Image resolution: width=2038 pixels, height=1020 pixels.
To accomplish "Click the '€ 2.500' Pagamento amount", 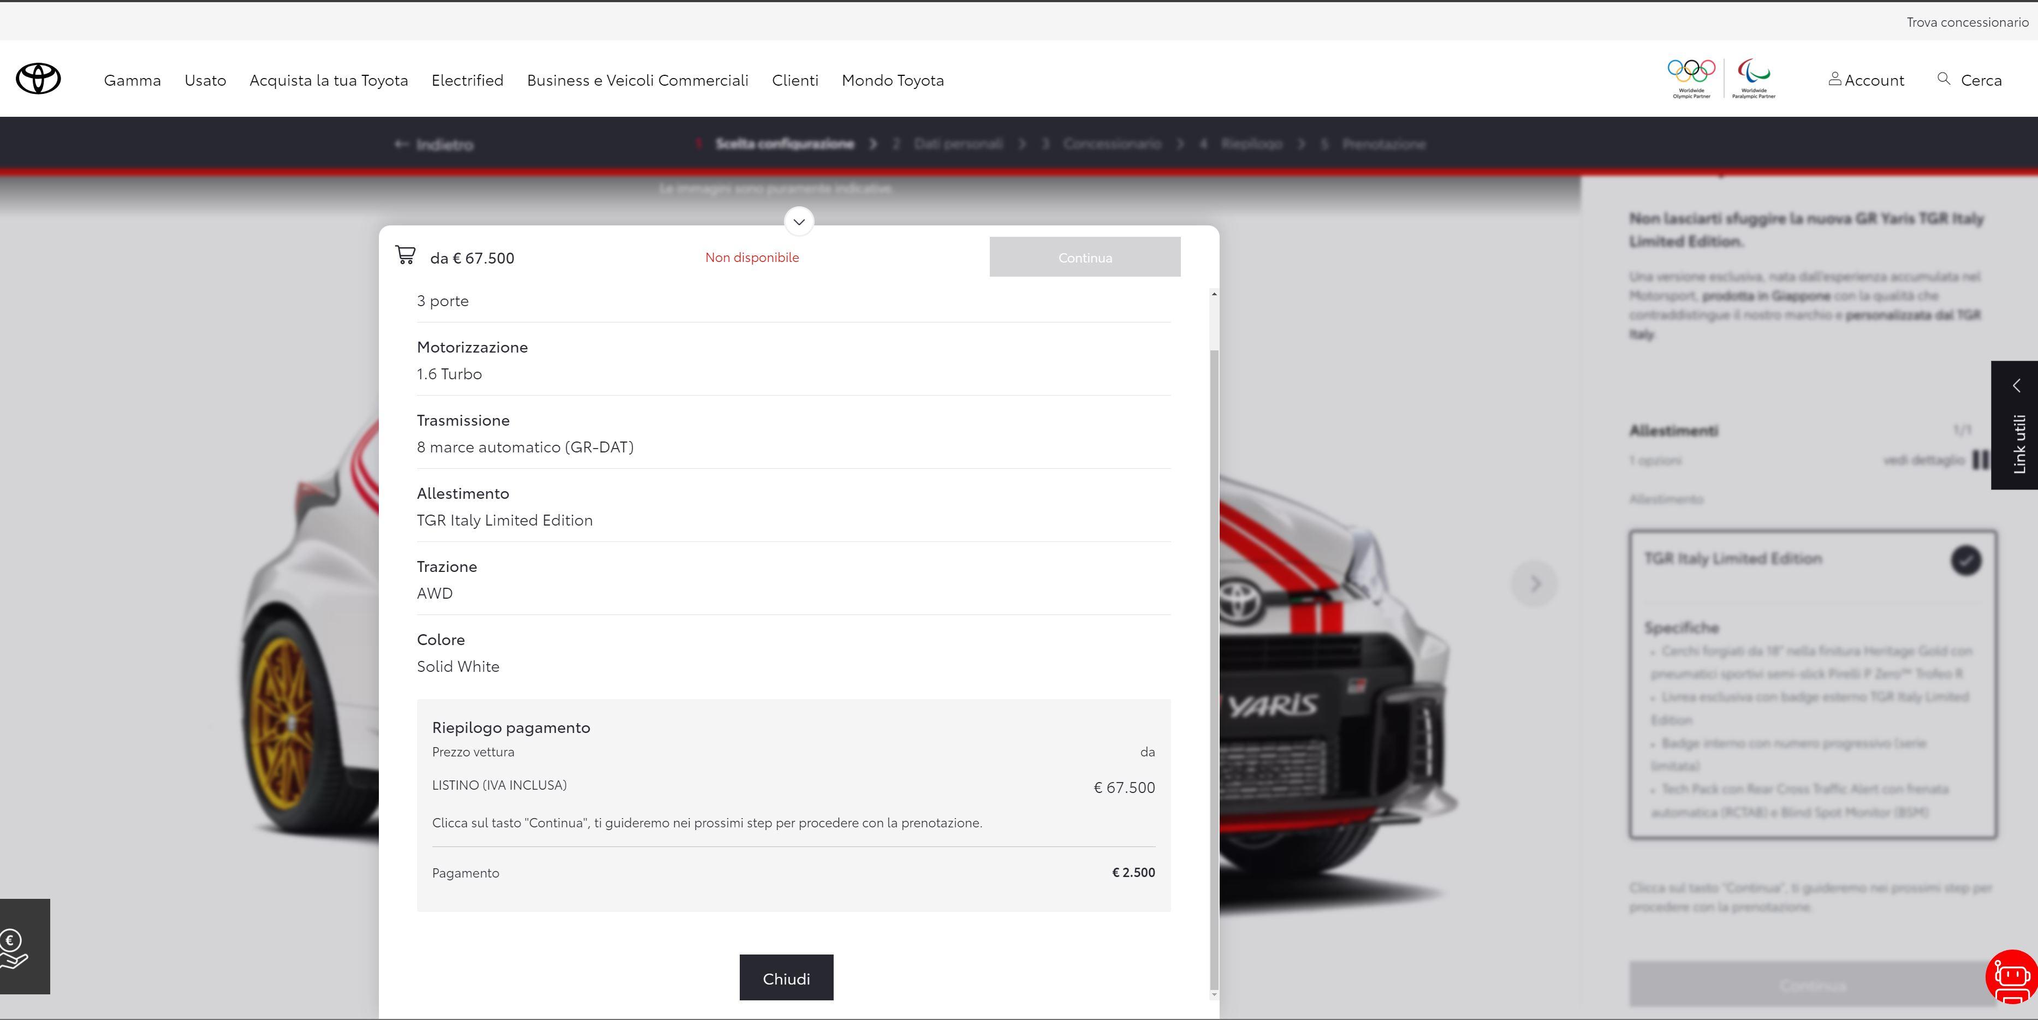I will point(1133,872).
